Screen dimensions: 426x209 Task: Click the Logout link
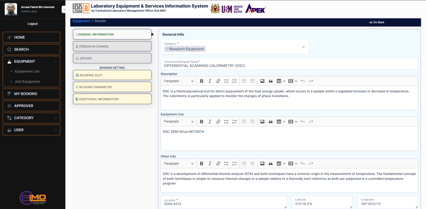pos(33,24)
